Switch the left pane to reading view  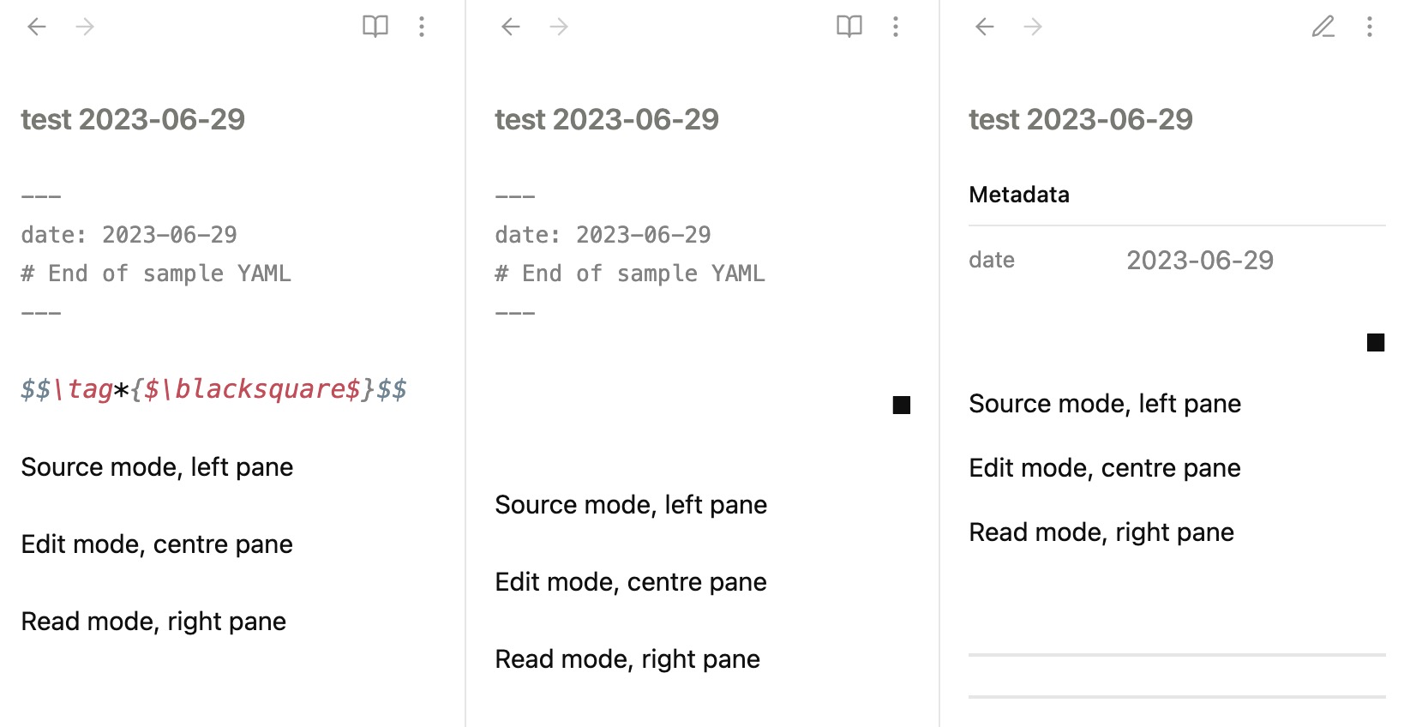(x=375, y=27)
